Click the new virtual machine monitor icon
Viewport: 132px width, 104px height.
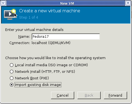[x=10, y=14]
